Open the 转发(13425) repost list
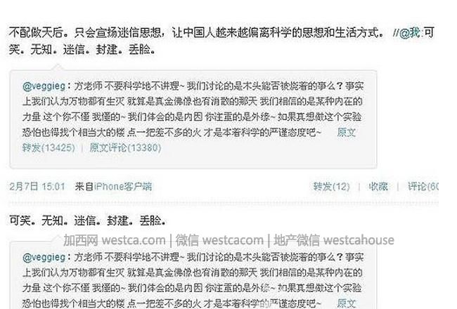Viewport: 457px width, 309px height. click(49, 147)
